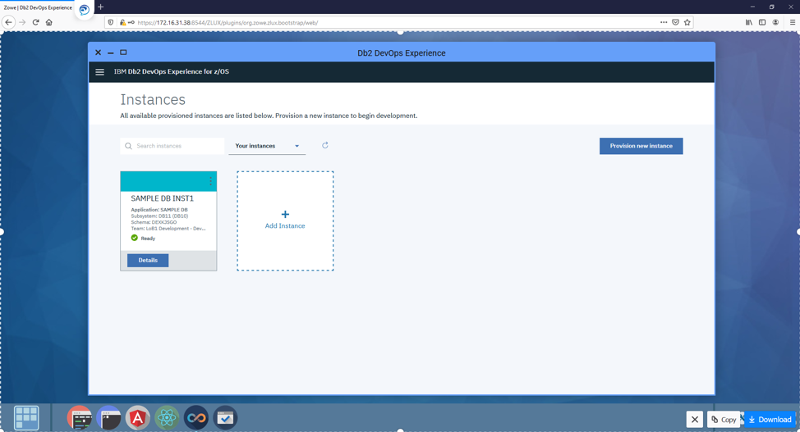Cancel the screenshot selection with X

(695, 419)
